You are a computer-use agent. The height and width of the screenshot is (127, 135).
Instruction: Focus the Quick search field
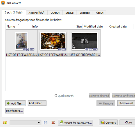pyautogui.click(x=70, y=96)
